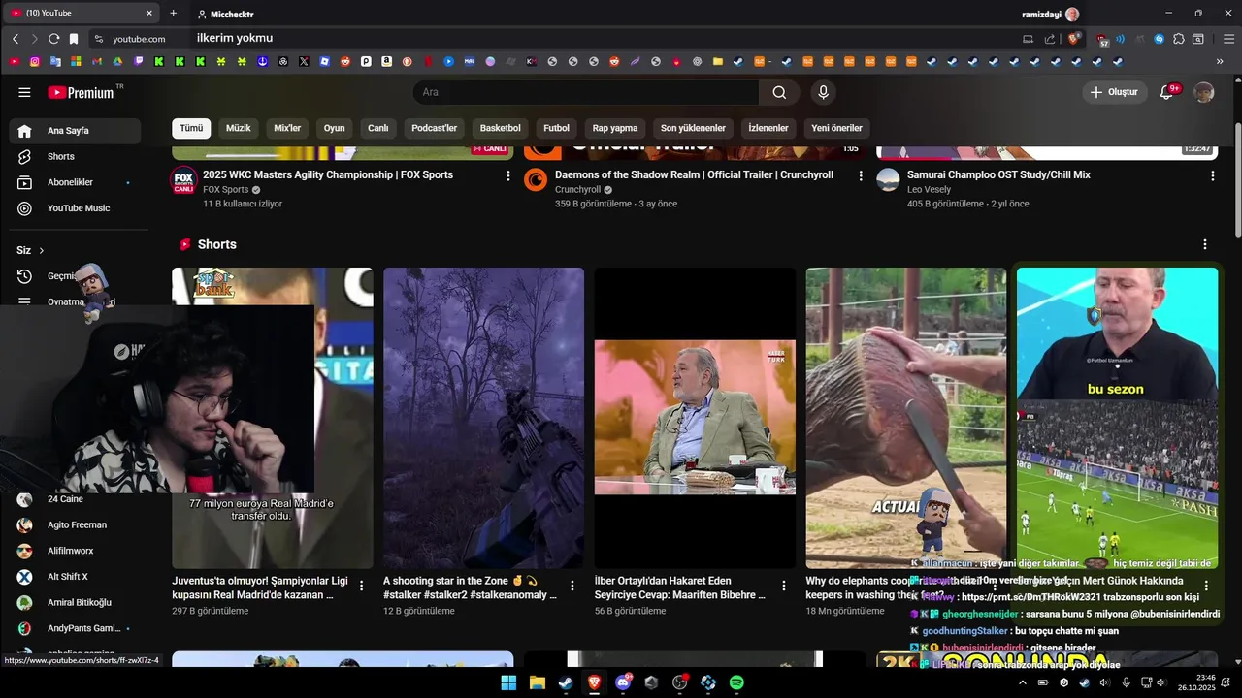Open Abonelikler in the sidebar
1242x698 pixels.
pyautogui.click(x=75, y=182)
